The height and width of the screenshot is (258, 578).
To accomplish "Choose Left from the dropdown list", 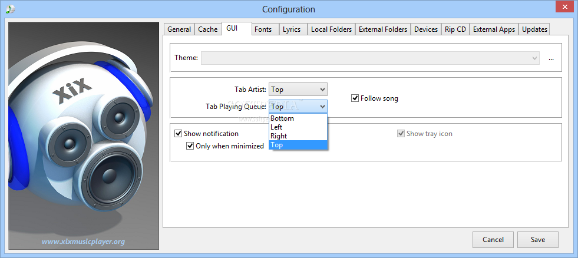I will [x=298, y=127].
